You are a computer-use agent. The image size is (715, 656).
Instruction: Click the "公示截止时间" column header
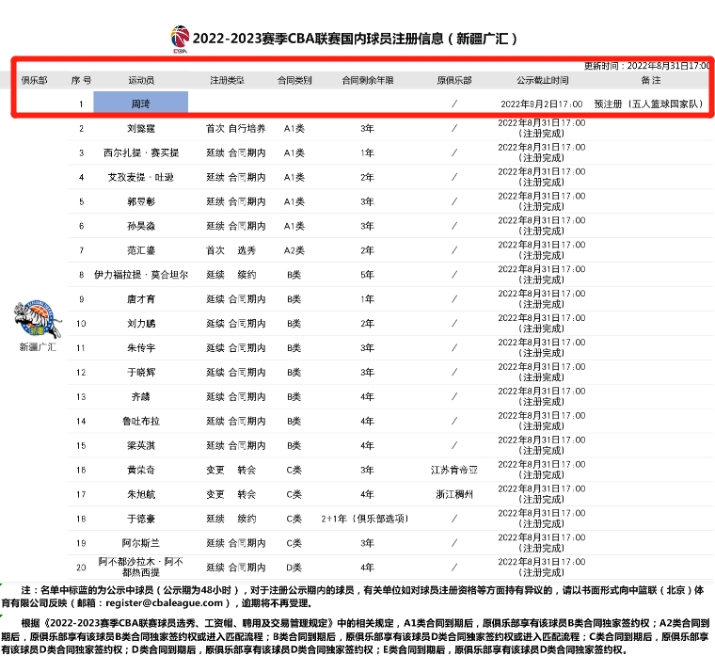click(x=542, y=80)
